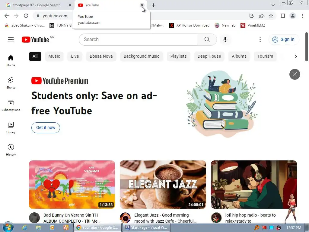Reload the YouTube page

click(x=26, y=16)
